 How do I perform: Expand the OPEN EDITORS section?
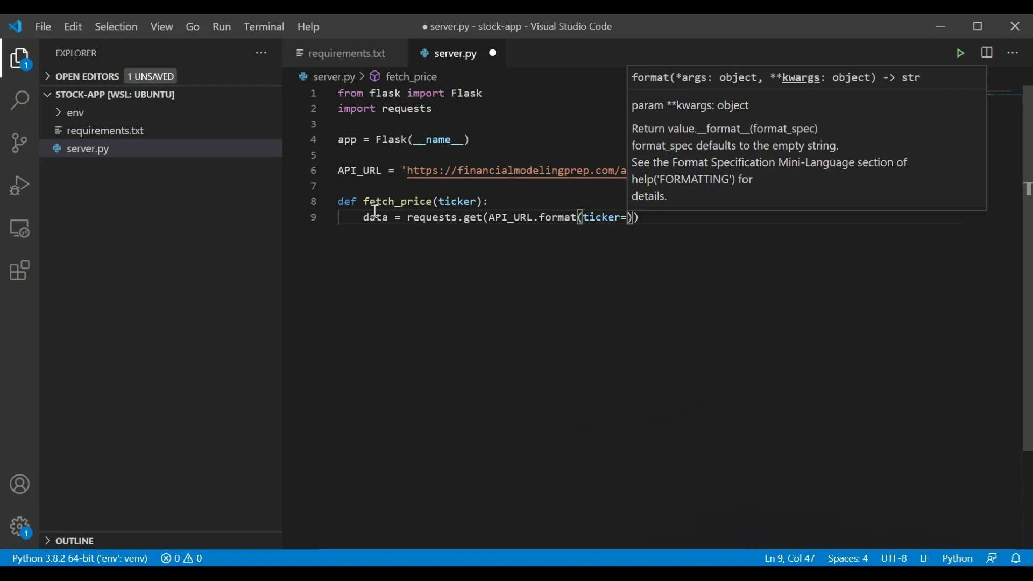click(x=87, y=76)
